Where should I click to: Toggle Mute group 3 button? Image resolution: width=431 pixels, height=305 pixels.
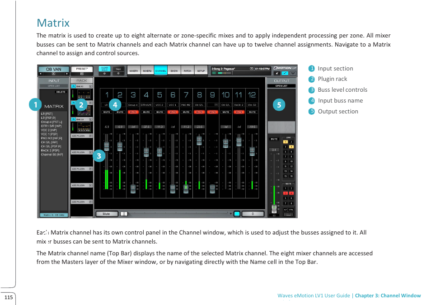[286, 193]
